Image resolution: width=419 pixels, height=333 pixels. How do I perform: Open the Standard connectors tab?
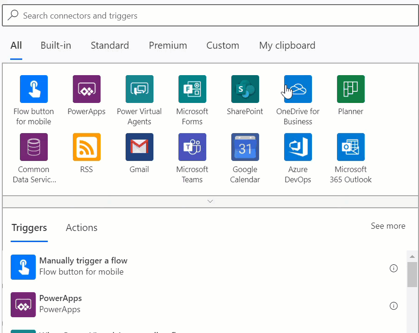click(110, 45)
